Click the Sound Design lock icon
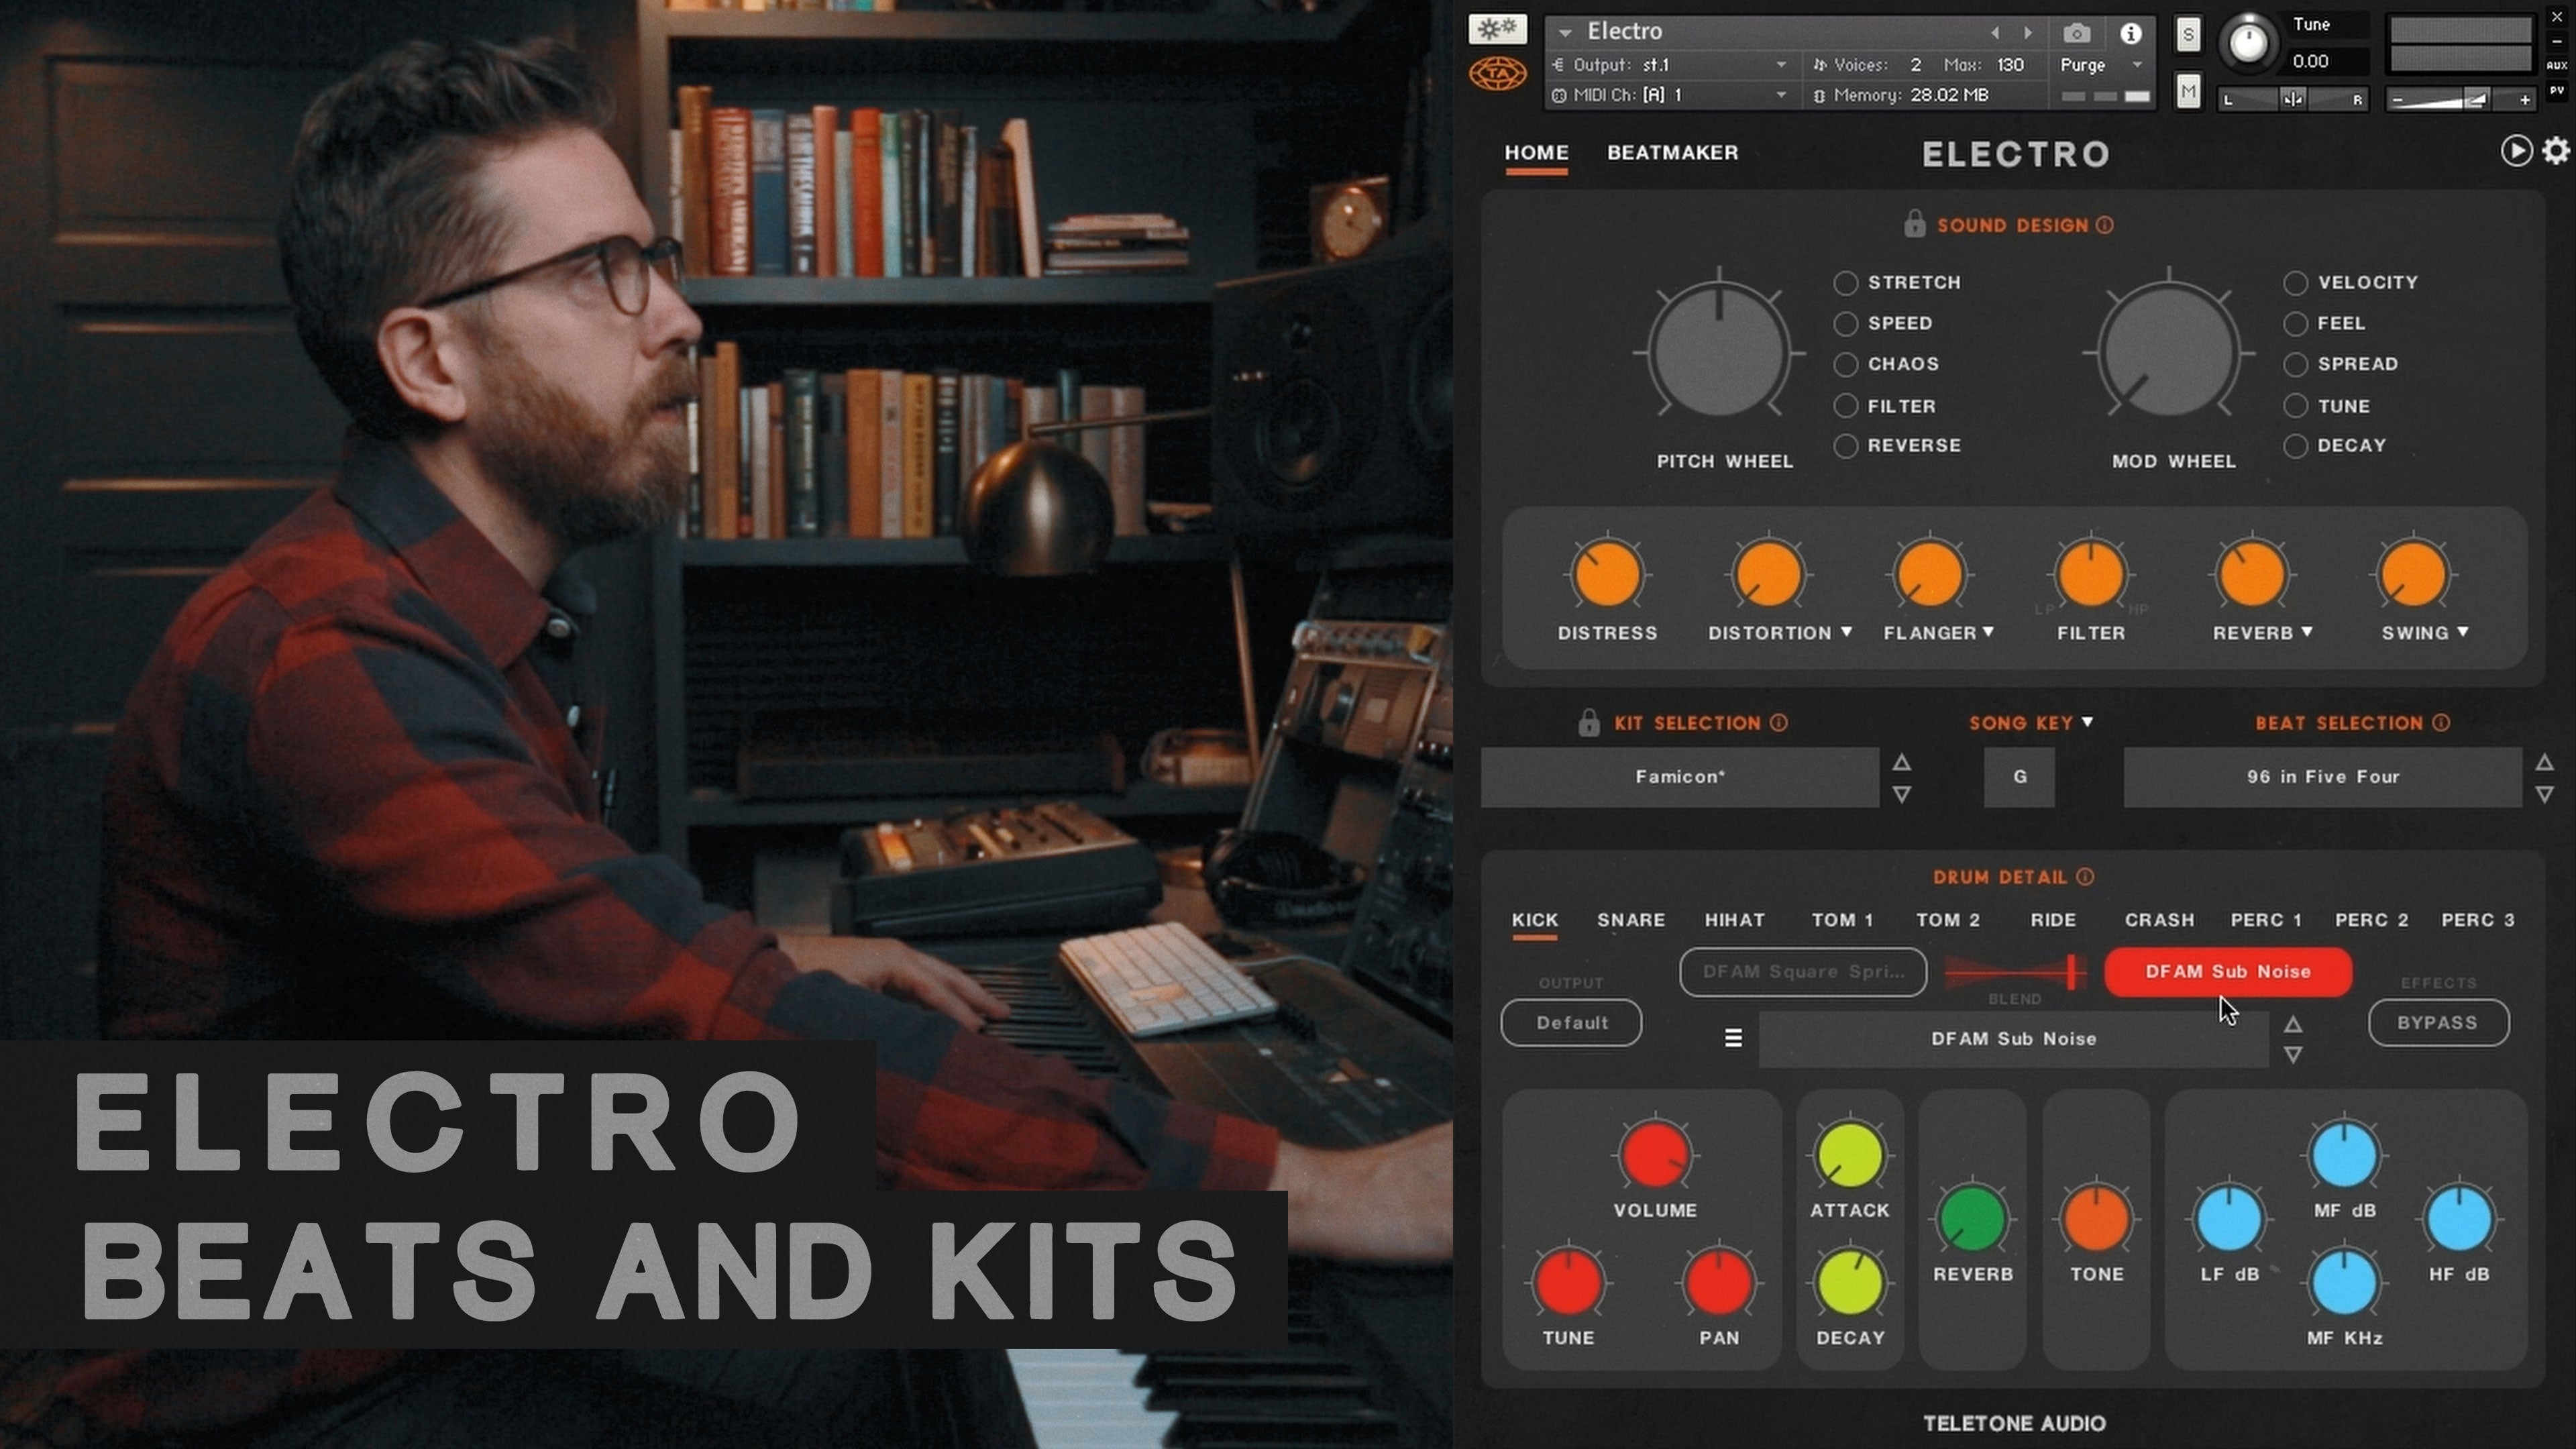 coord(1914,224)
